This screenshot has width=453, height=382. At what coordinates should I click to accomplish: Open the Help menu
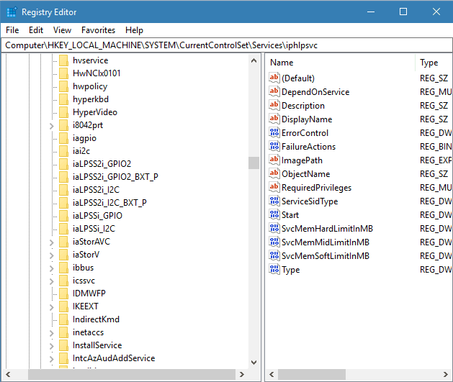134,30
